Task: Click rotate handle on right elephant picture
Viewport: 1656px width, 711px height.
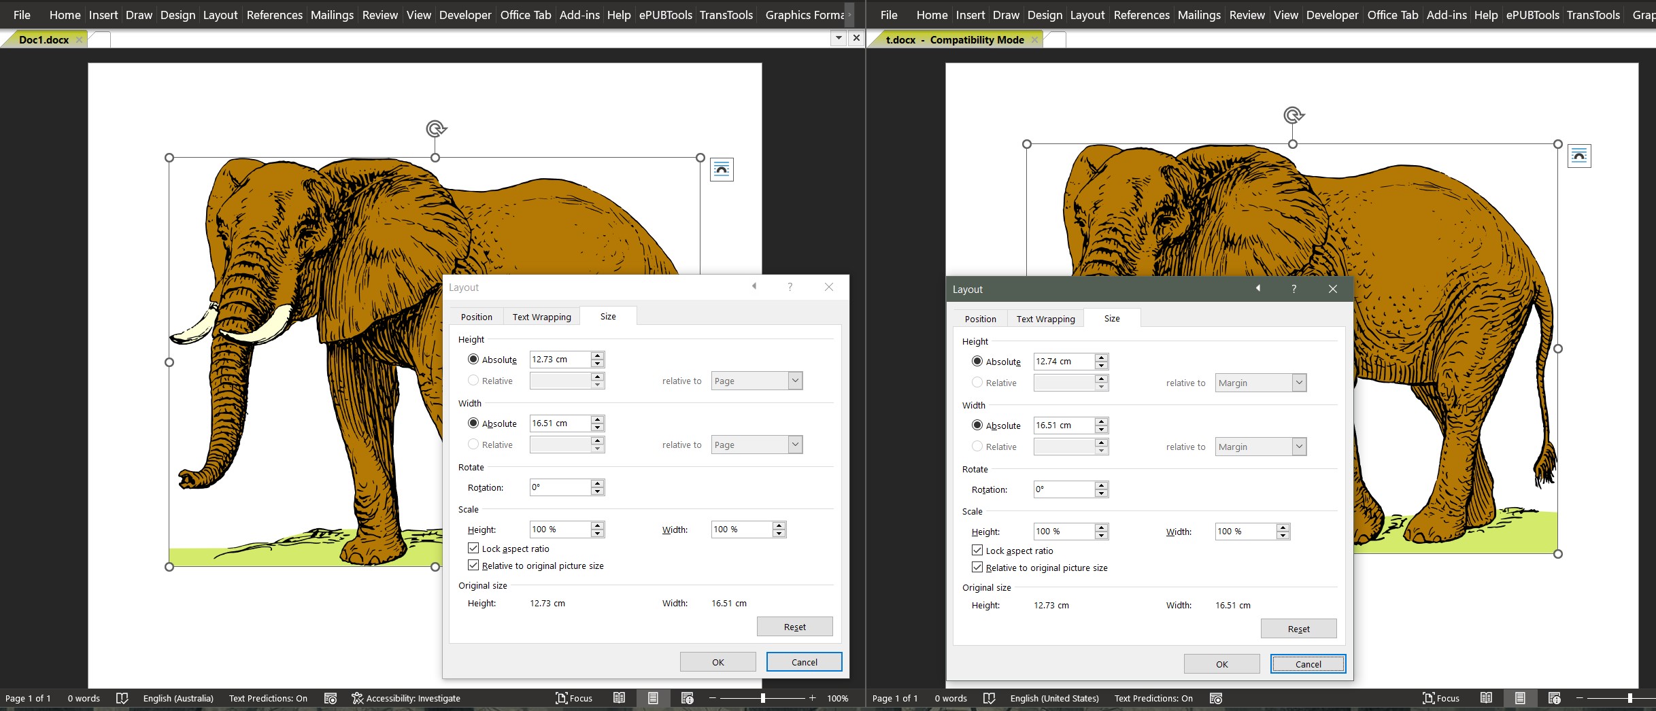Action: pyautogui.click(x=1294, y=115)
